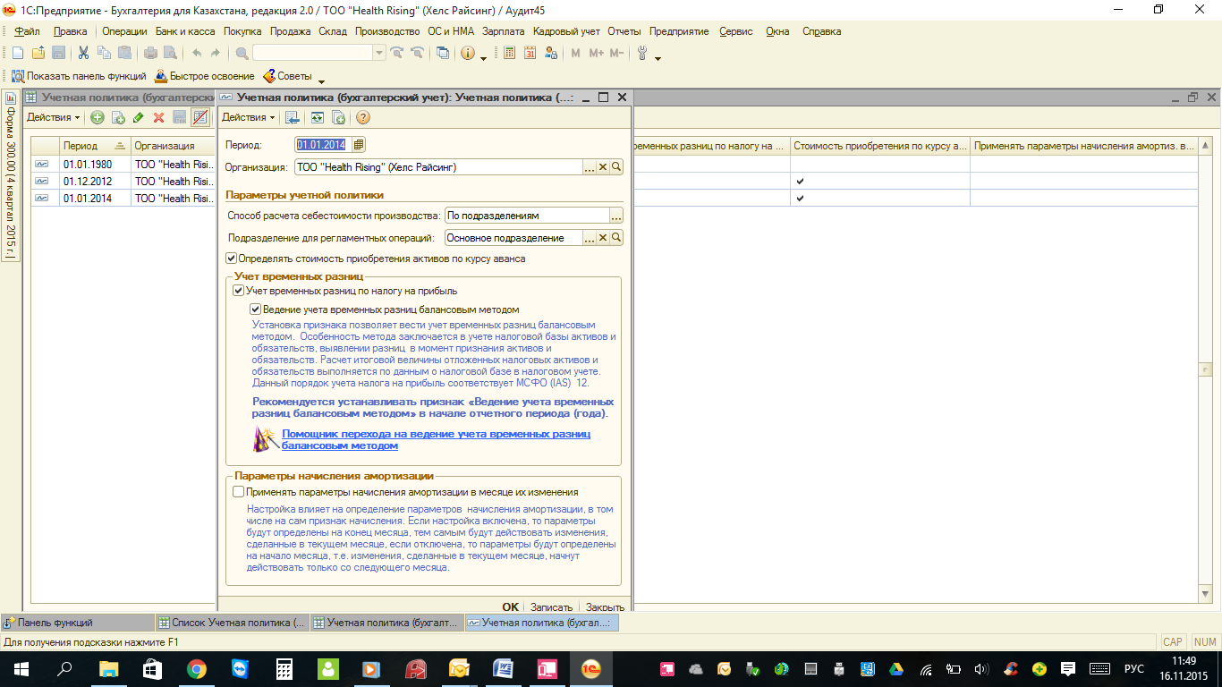
Task: Open calendar picker next to Период field
Action: point(359,144)
